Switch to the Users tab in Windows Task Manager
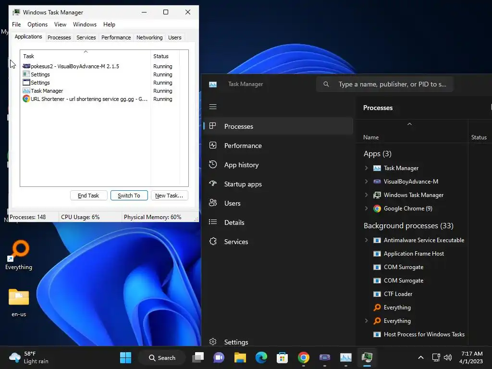Viewport: 492px width, 369px height. point(175,37)
